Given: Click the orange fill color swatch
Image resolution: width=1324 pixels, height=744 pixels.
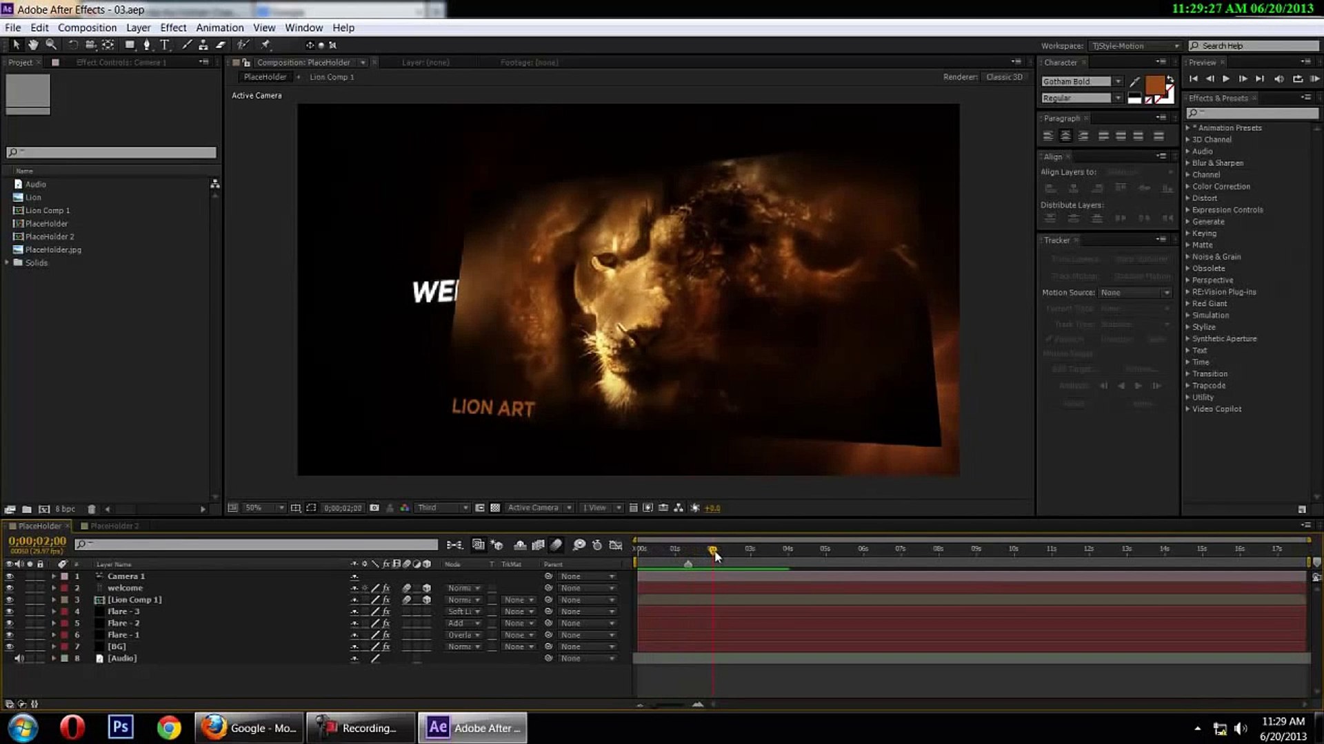Looking at the screenshot, I should tap(1154, 86).
